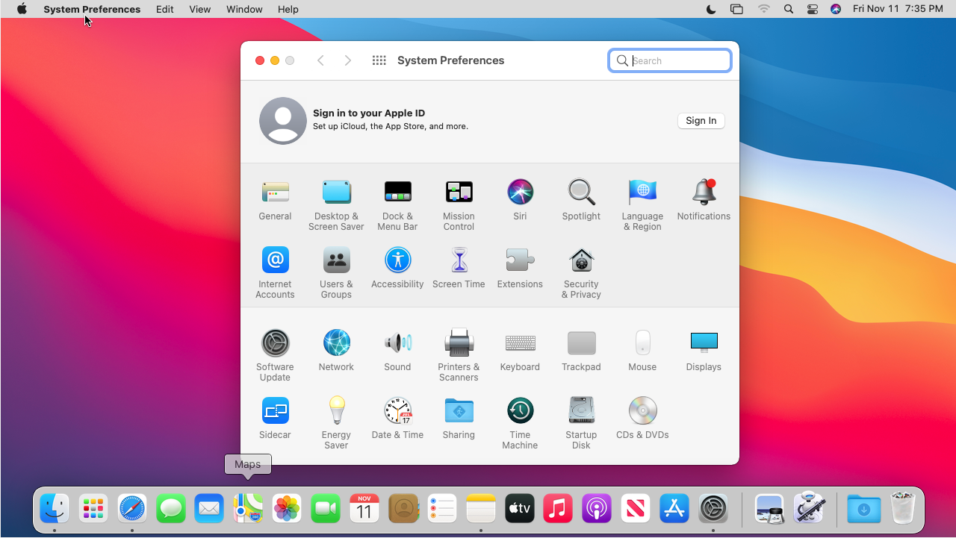
Task: Open the Edit menu
Action: click(x=165, y=9)
